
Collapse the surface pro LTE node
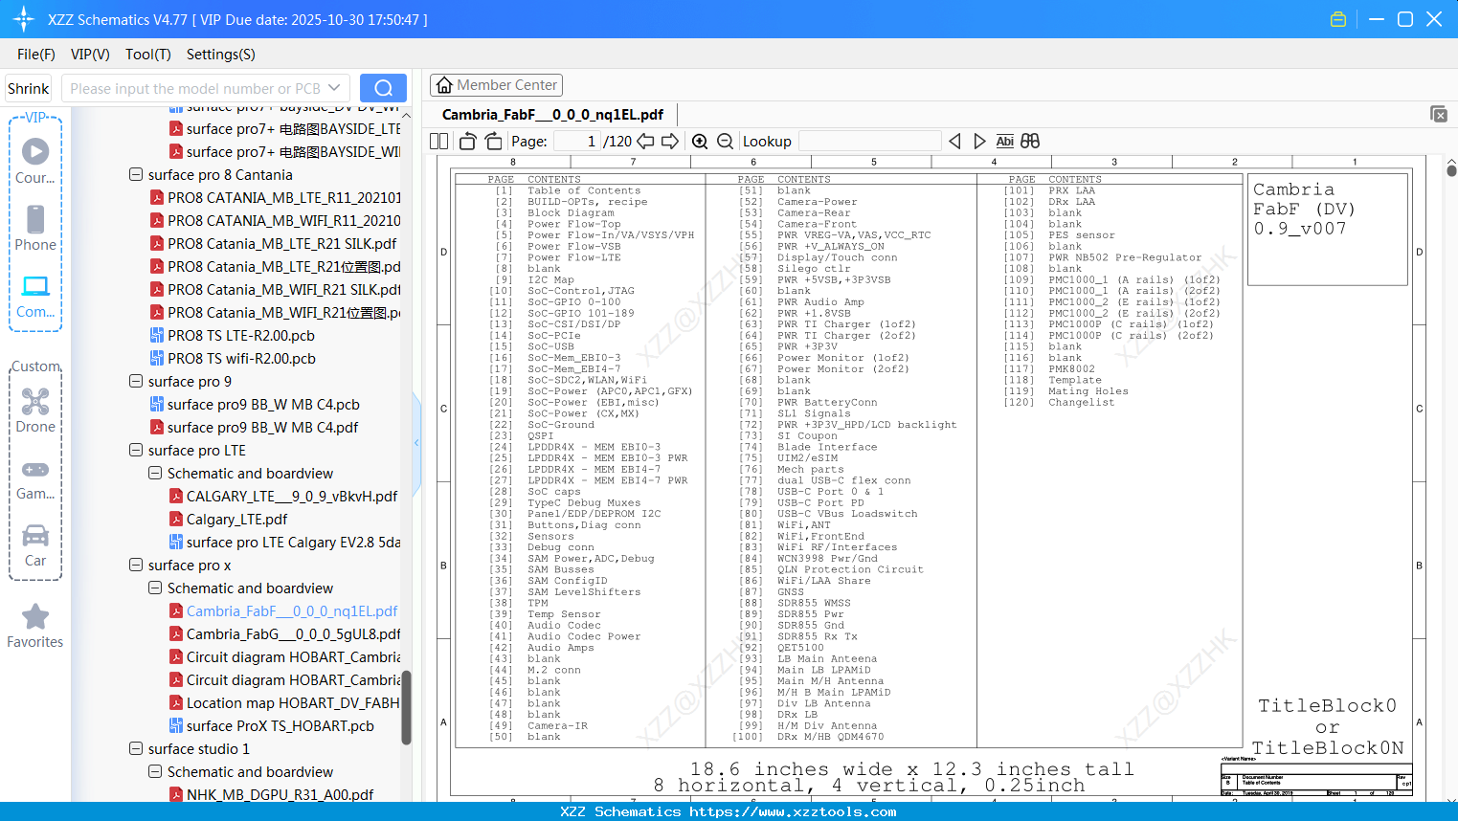click(136, 451)
